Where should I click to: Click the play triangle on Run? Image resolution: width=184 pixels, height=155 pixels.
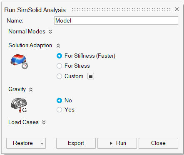coord(111,143)
